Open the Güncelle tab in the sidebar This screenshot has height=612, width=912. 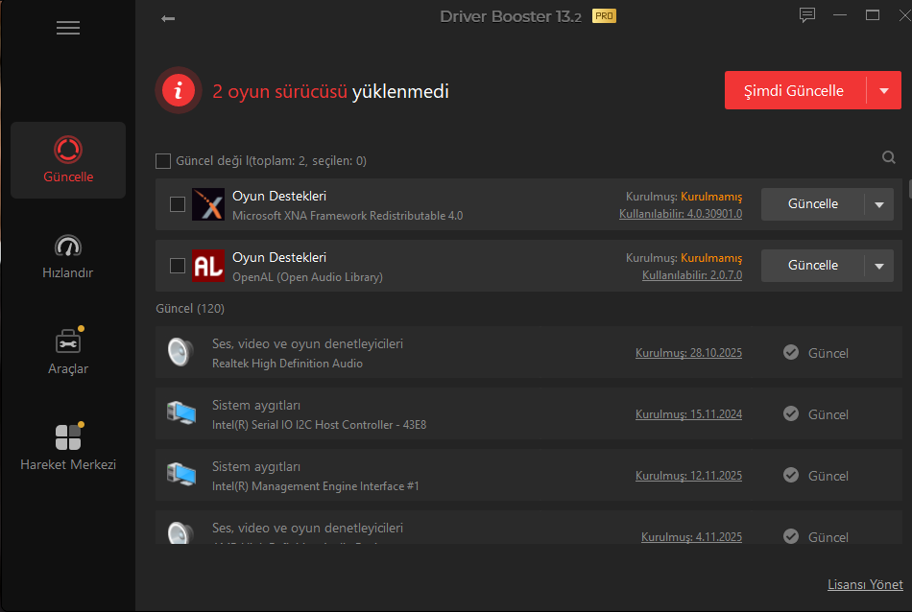[x=68, y=160]
